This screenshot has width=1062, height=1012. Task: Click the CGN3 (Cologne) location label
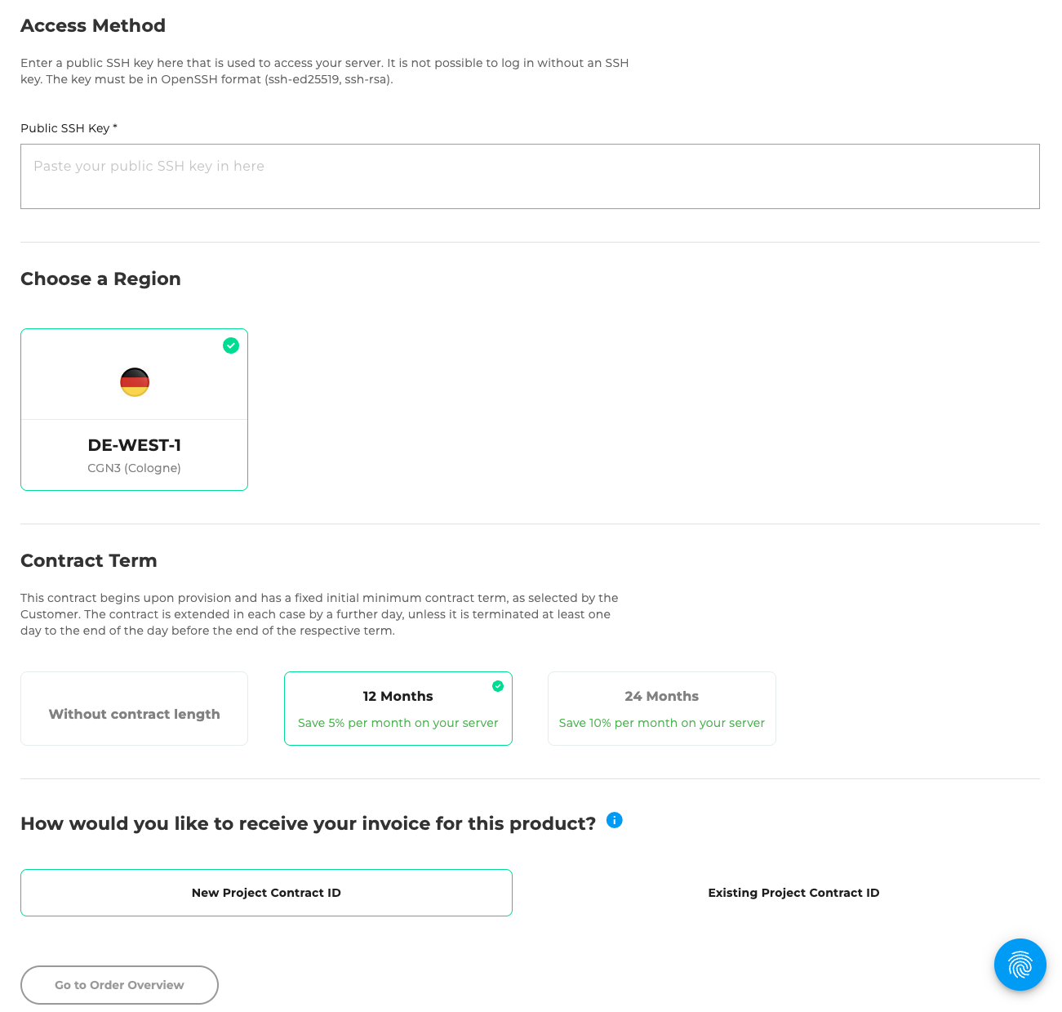click(135, 468)
